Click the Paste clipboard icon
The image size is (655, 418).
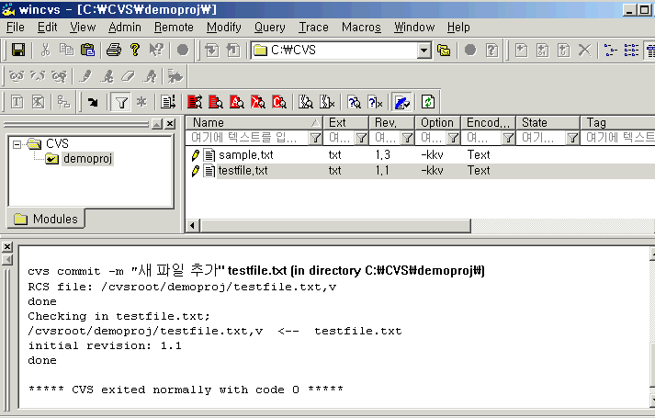(88, 50)
